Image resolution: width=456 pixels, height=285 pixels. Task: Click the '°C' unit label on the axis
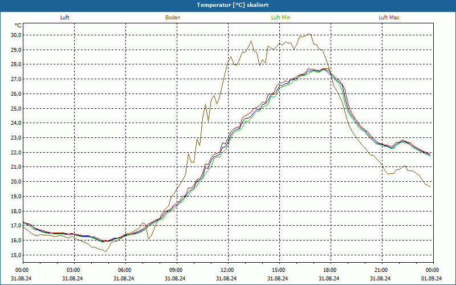pos(18,26)
